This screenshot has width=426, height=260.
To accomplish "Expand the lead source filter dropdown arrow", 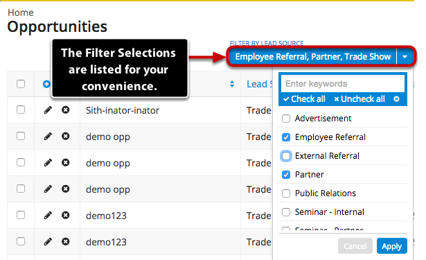I will [405, 57].
